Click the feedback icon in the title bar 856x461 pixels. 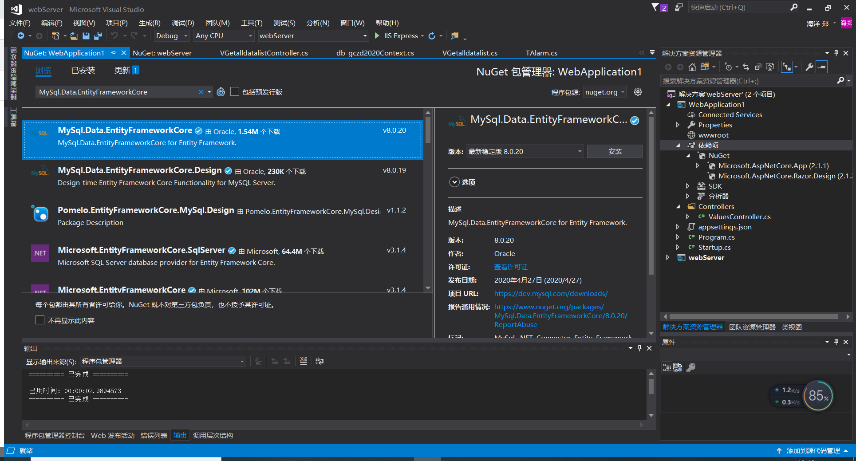(x=678, y=7)
